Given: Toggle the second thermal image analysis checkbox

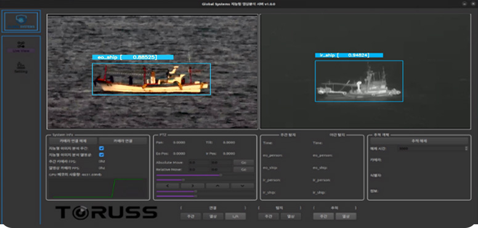Looking at the screenshot, I should [x=102, y=155].
